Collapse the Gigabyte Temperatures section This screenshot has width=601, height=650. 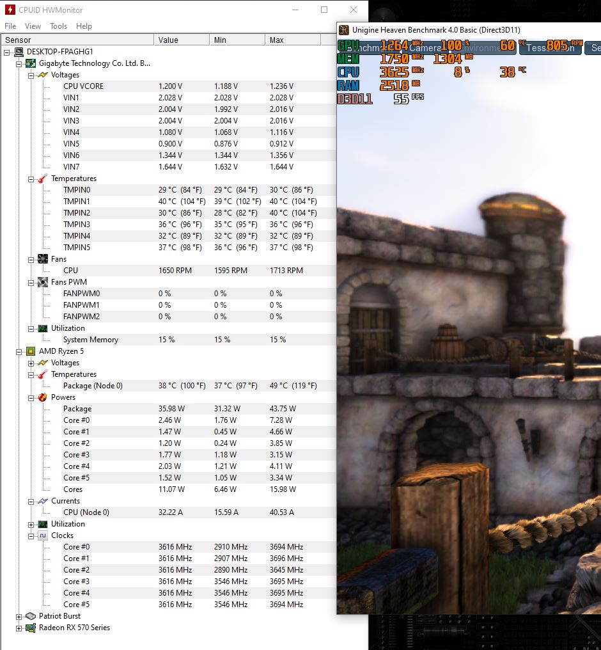[x=31, y=180]
